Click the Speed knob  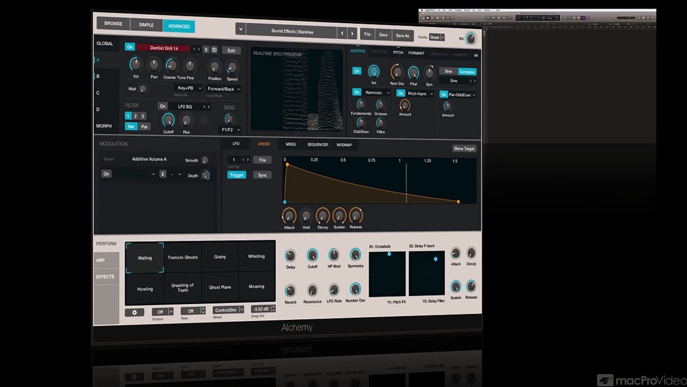click(232, 68)
